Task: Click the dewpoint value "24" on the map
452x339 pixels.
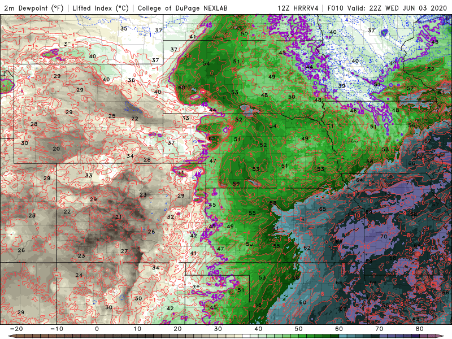Action: point(79,275)
